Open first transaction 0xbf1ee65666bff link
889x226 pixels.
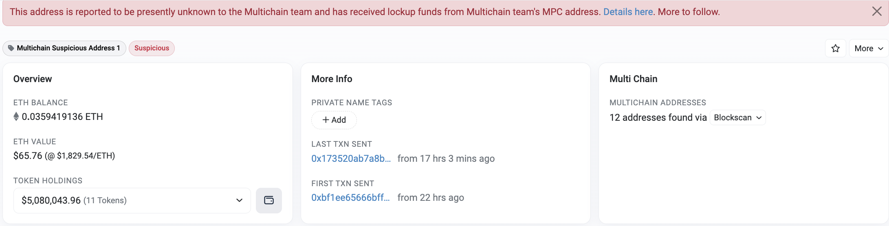coord(350,198)
